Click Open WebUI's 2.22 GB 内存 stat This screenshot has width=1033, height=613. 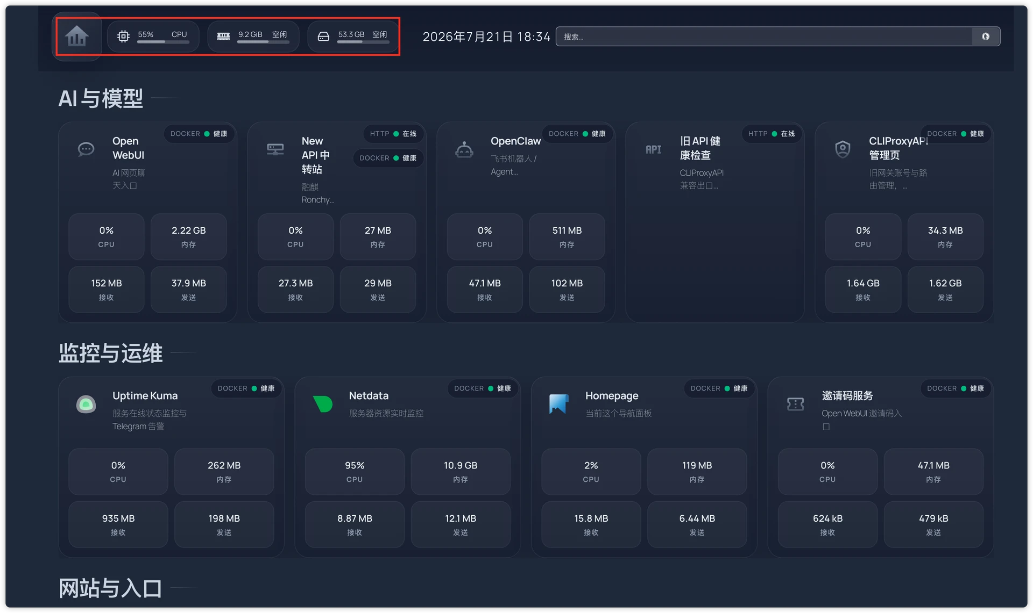(189, 236)
